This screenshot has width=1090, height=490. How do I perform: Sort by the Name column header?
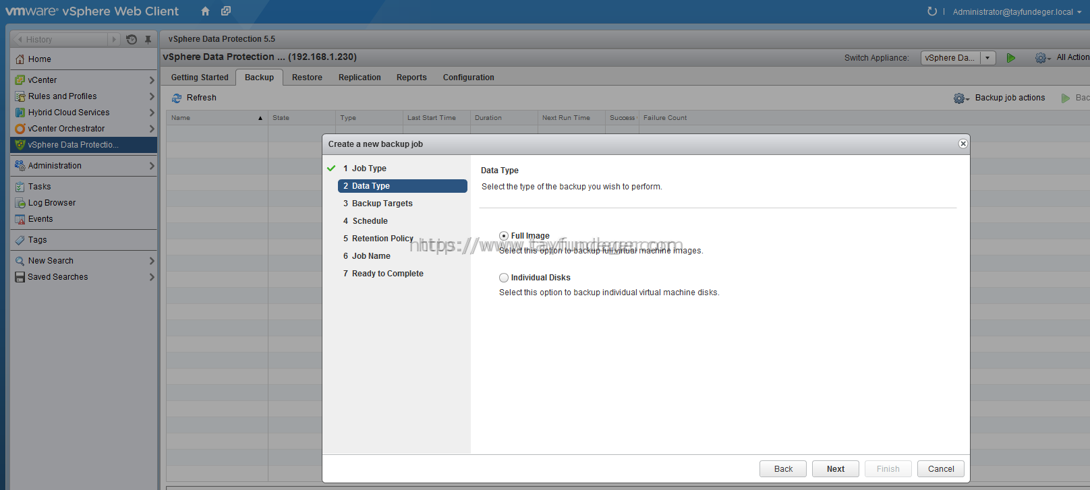tap(217, 118)
